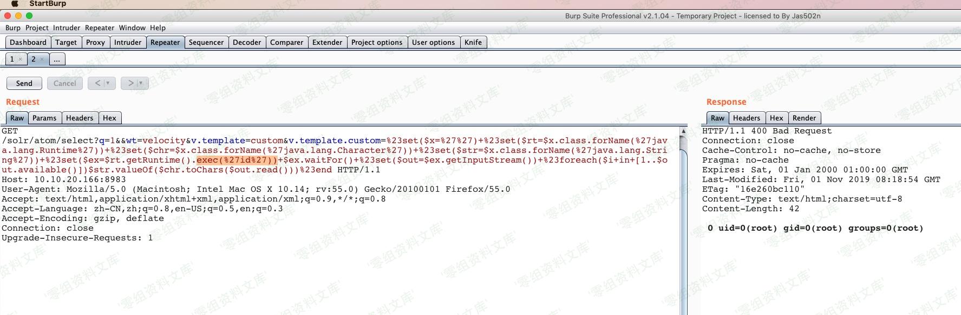Screen dimensions: 961x315
Task: Close Repeater tab 2 with its x
Action: pyautogui.click(x=42, y=59)
